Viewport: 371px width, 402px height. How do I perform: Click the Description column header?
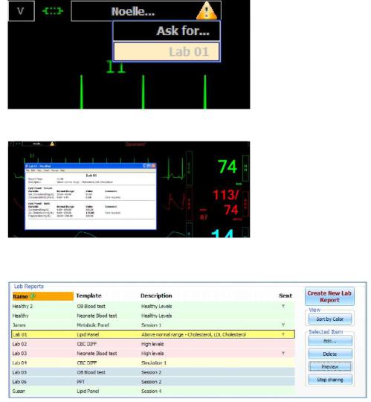point(156,296)
